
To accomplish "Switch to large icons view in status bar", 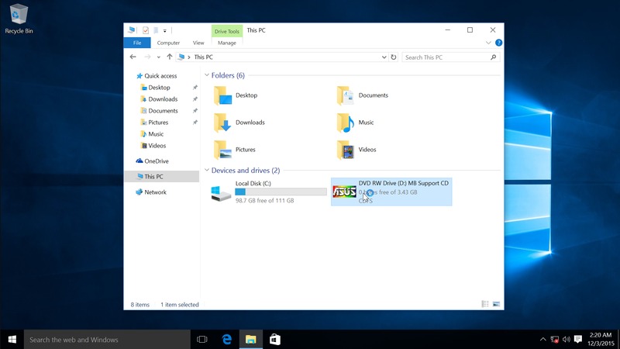I will 496,304.
